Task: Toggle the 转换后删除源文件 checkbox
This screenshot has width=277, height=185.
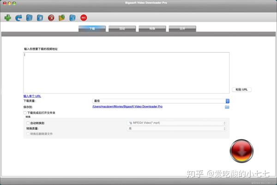Action: pyautogui.click(x=28, y=134)
